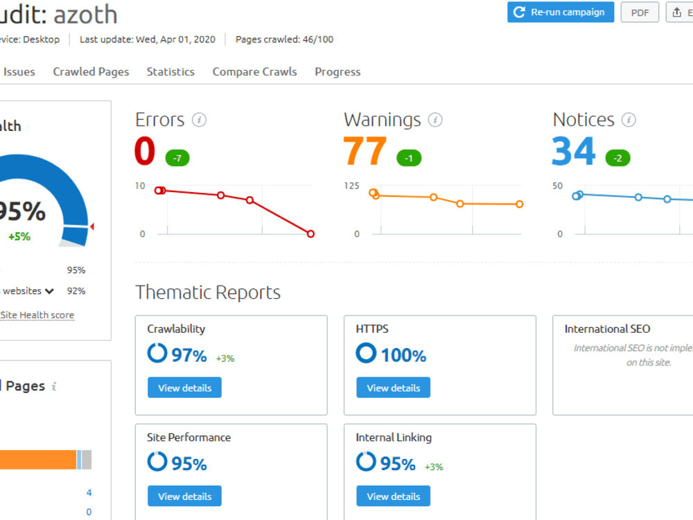Click the green -7 errors change badge
Viewport: 693px width, 520px height.
pyautogui.click(x=177, y=158)
